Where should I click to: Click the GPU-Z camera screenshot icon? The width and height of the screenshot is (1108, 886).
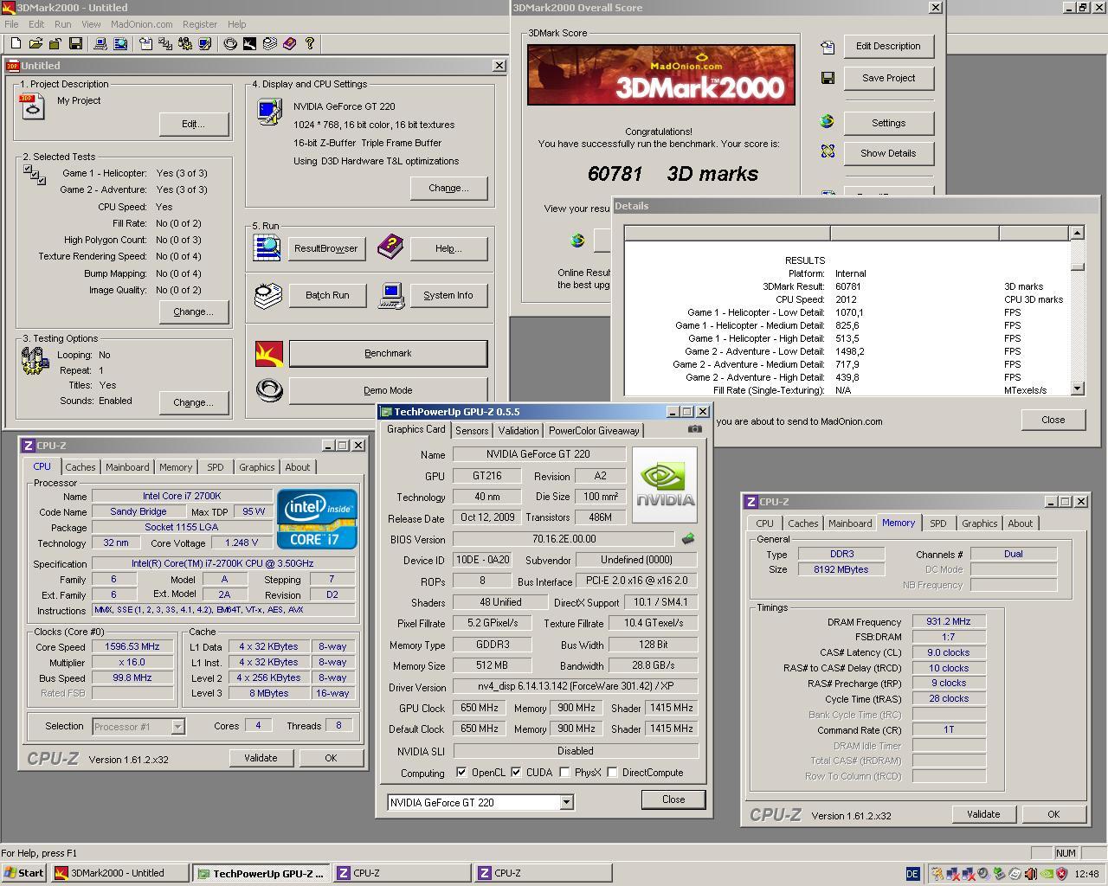coord(695,428)
